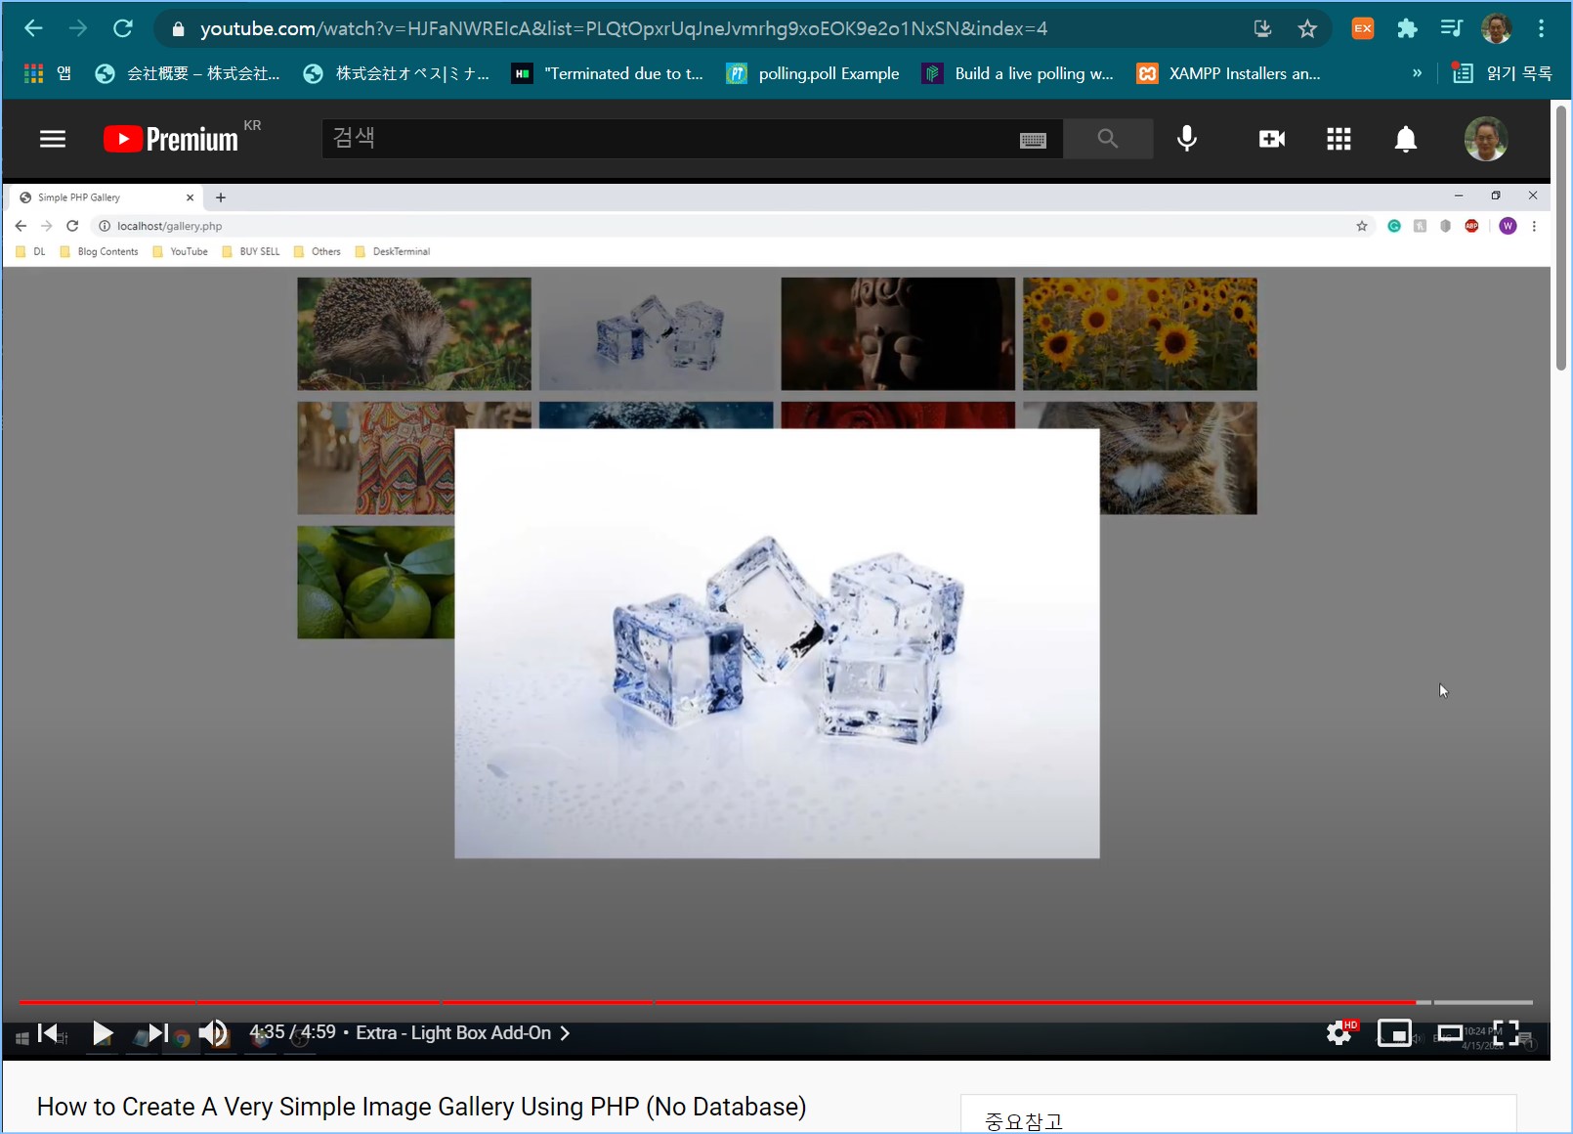The width and height of the screenshot is (1573, 1134).
Task: Bookmark this page with star icon
Action: pyautogui.click(x=1307, y=29)
